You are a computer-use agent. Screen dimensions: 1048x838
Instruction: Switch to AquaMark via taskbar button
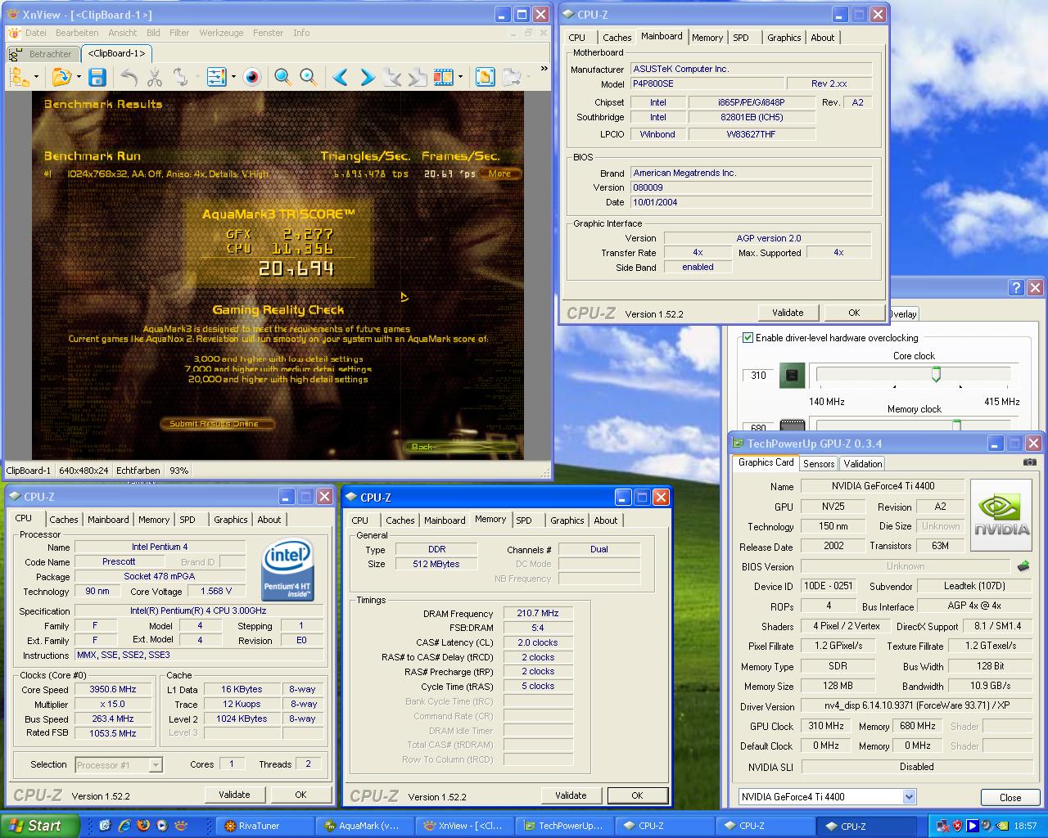[x=365, y=826]
